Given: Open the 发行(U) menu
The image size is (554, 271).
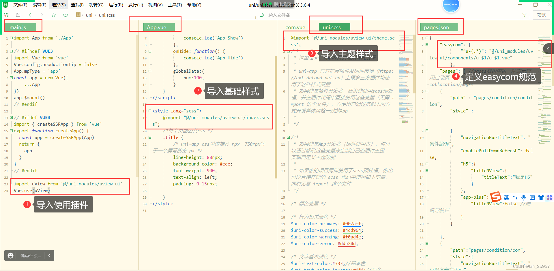Looking at the screenshot, I should 136,5.
